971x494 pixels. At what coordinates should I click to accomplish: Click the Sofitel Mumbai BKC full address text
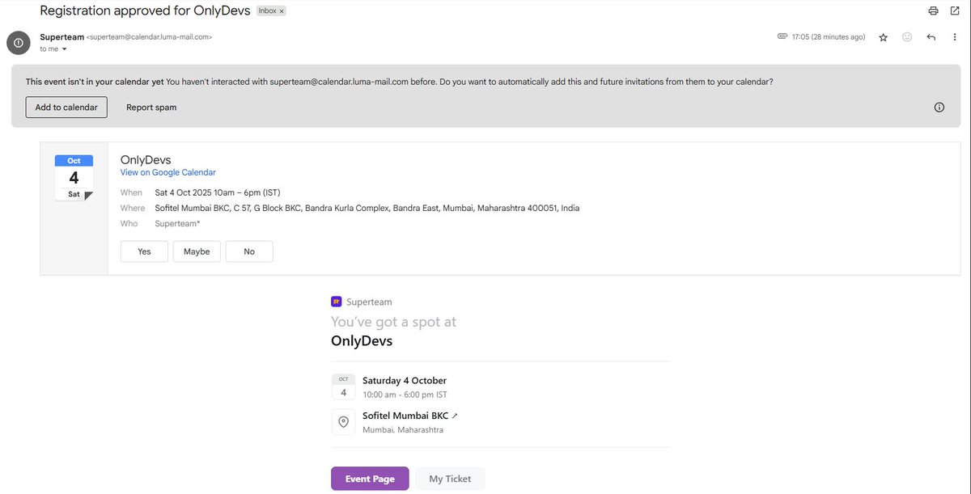point(367,208)
